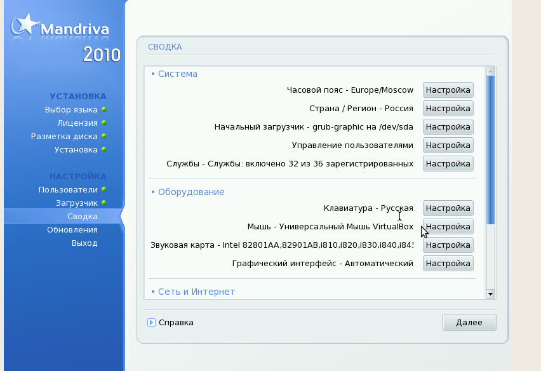Select Установка step in sidebar

coord(76,150)
